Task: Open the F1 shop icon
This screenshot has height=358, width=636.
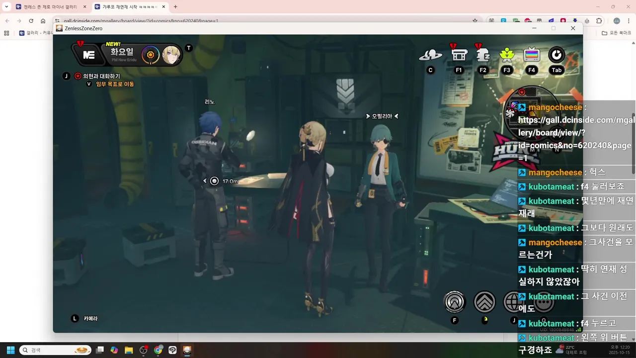Action: point(459,55)
